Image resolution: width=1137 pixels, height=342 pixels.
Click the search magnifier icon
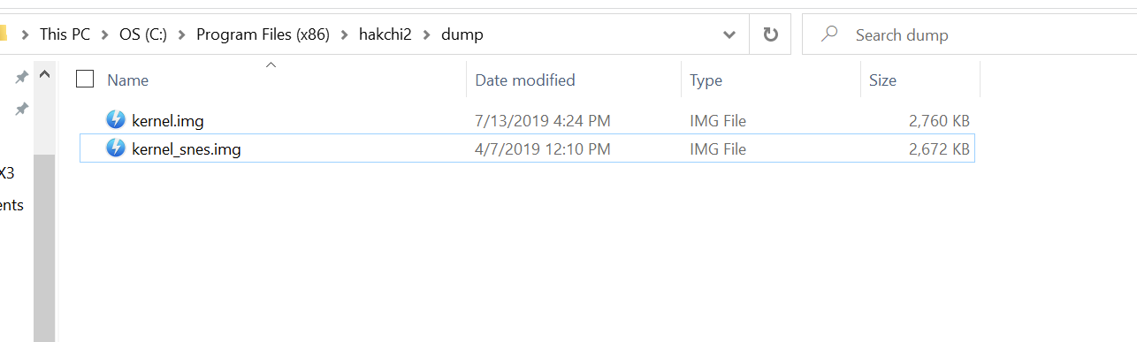coord(829,34)
